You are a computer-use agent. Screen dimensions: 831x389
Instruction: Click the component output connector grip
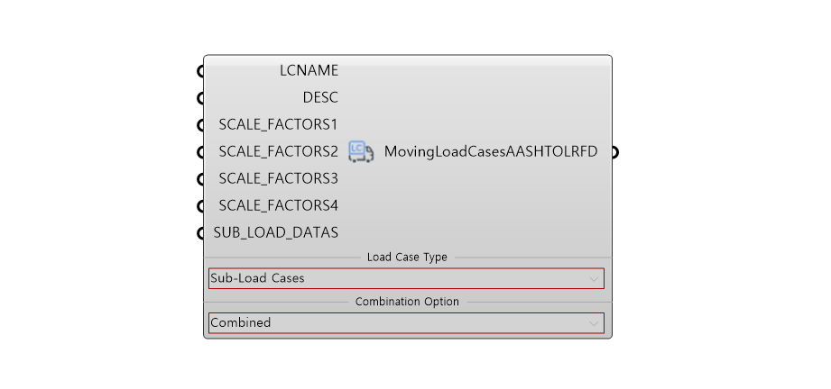click(614, 152)
